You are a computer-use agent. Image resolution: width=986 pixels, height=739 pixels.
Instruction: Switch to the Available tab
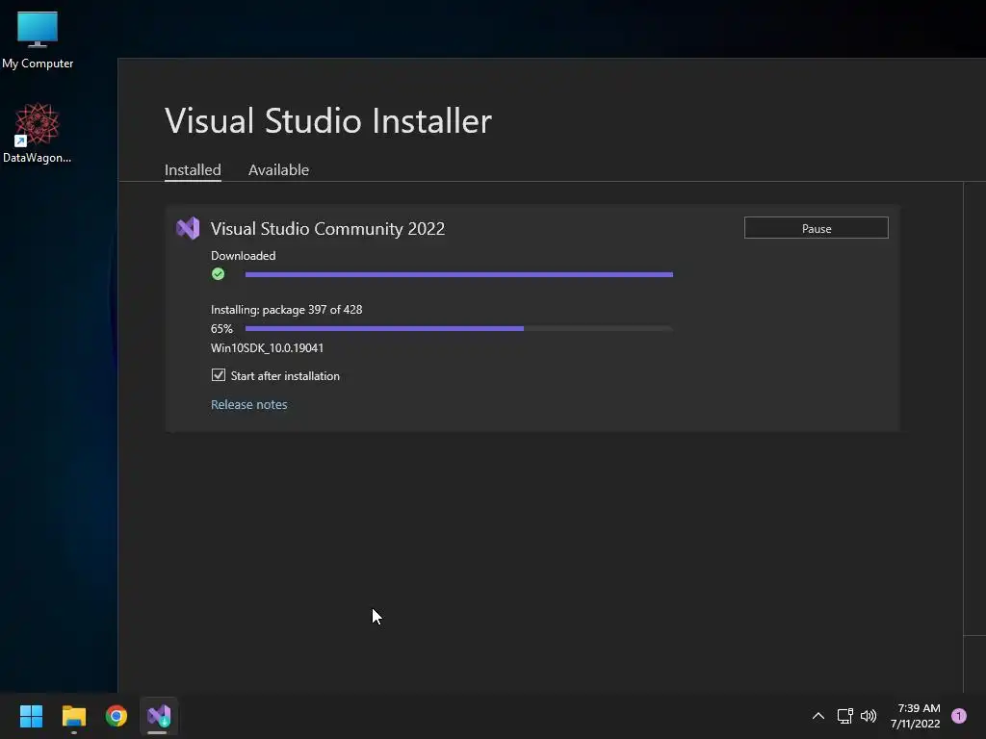pyautogui.click(x=278, y=169)
